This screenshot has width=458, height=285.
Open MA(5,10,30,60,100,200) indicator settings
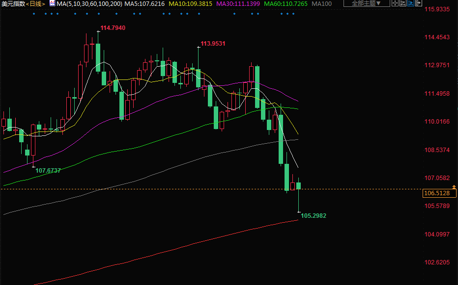tap(88, 3)
